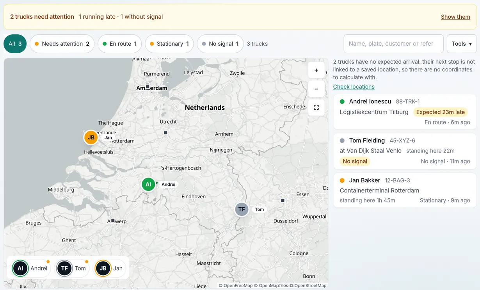This screenshot has height=290, width=480.
Task: Click the Andrei label on the map
Action: [x=168, y=184]
